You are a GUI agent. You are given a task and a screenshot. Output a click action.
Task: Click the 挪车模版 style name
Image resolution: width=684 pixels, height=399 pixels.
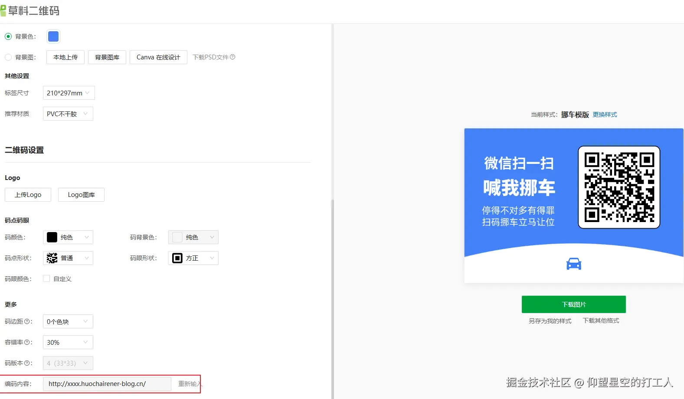pos(575,114)
